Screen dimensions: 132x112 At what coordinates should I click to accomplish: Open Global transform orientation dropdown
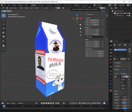tap(46, 8)
